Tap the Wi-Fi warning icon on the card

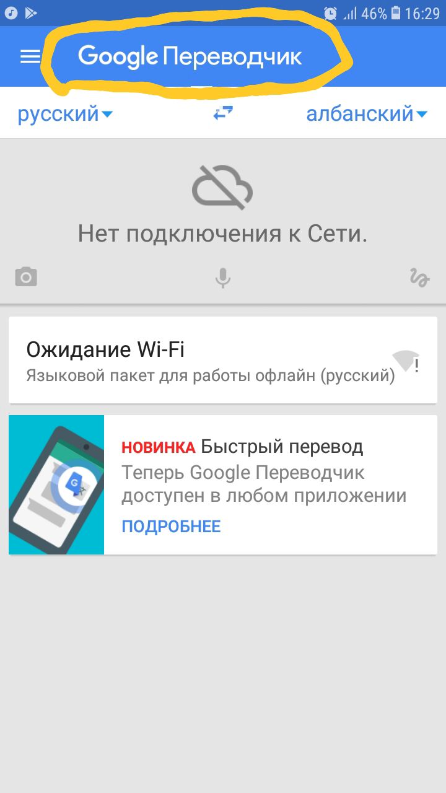point(406,361)
